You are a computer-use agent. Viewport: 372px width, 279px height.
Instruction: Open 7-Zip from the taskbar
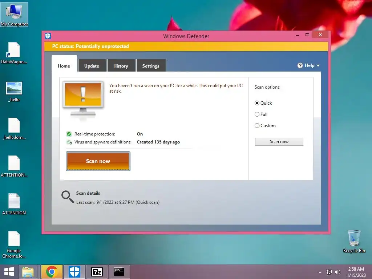coord(97,272)
